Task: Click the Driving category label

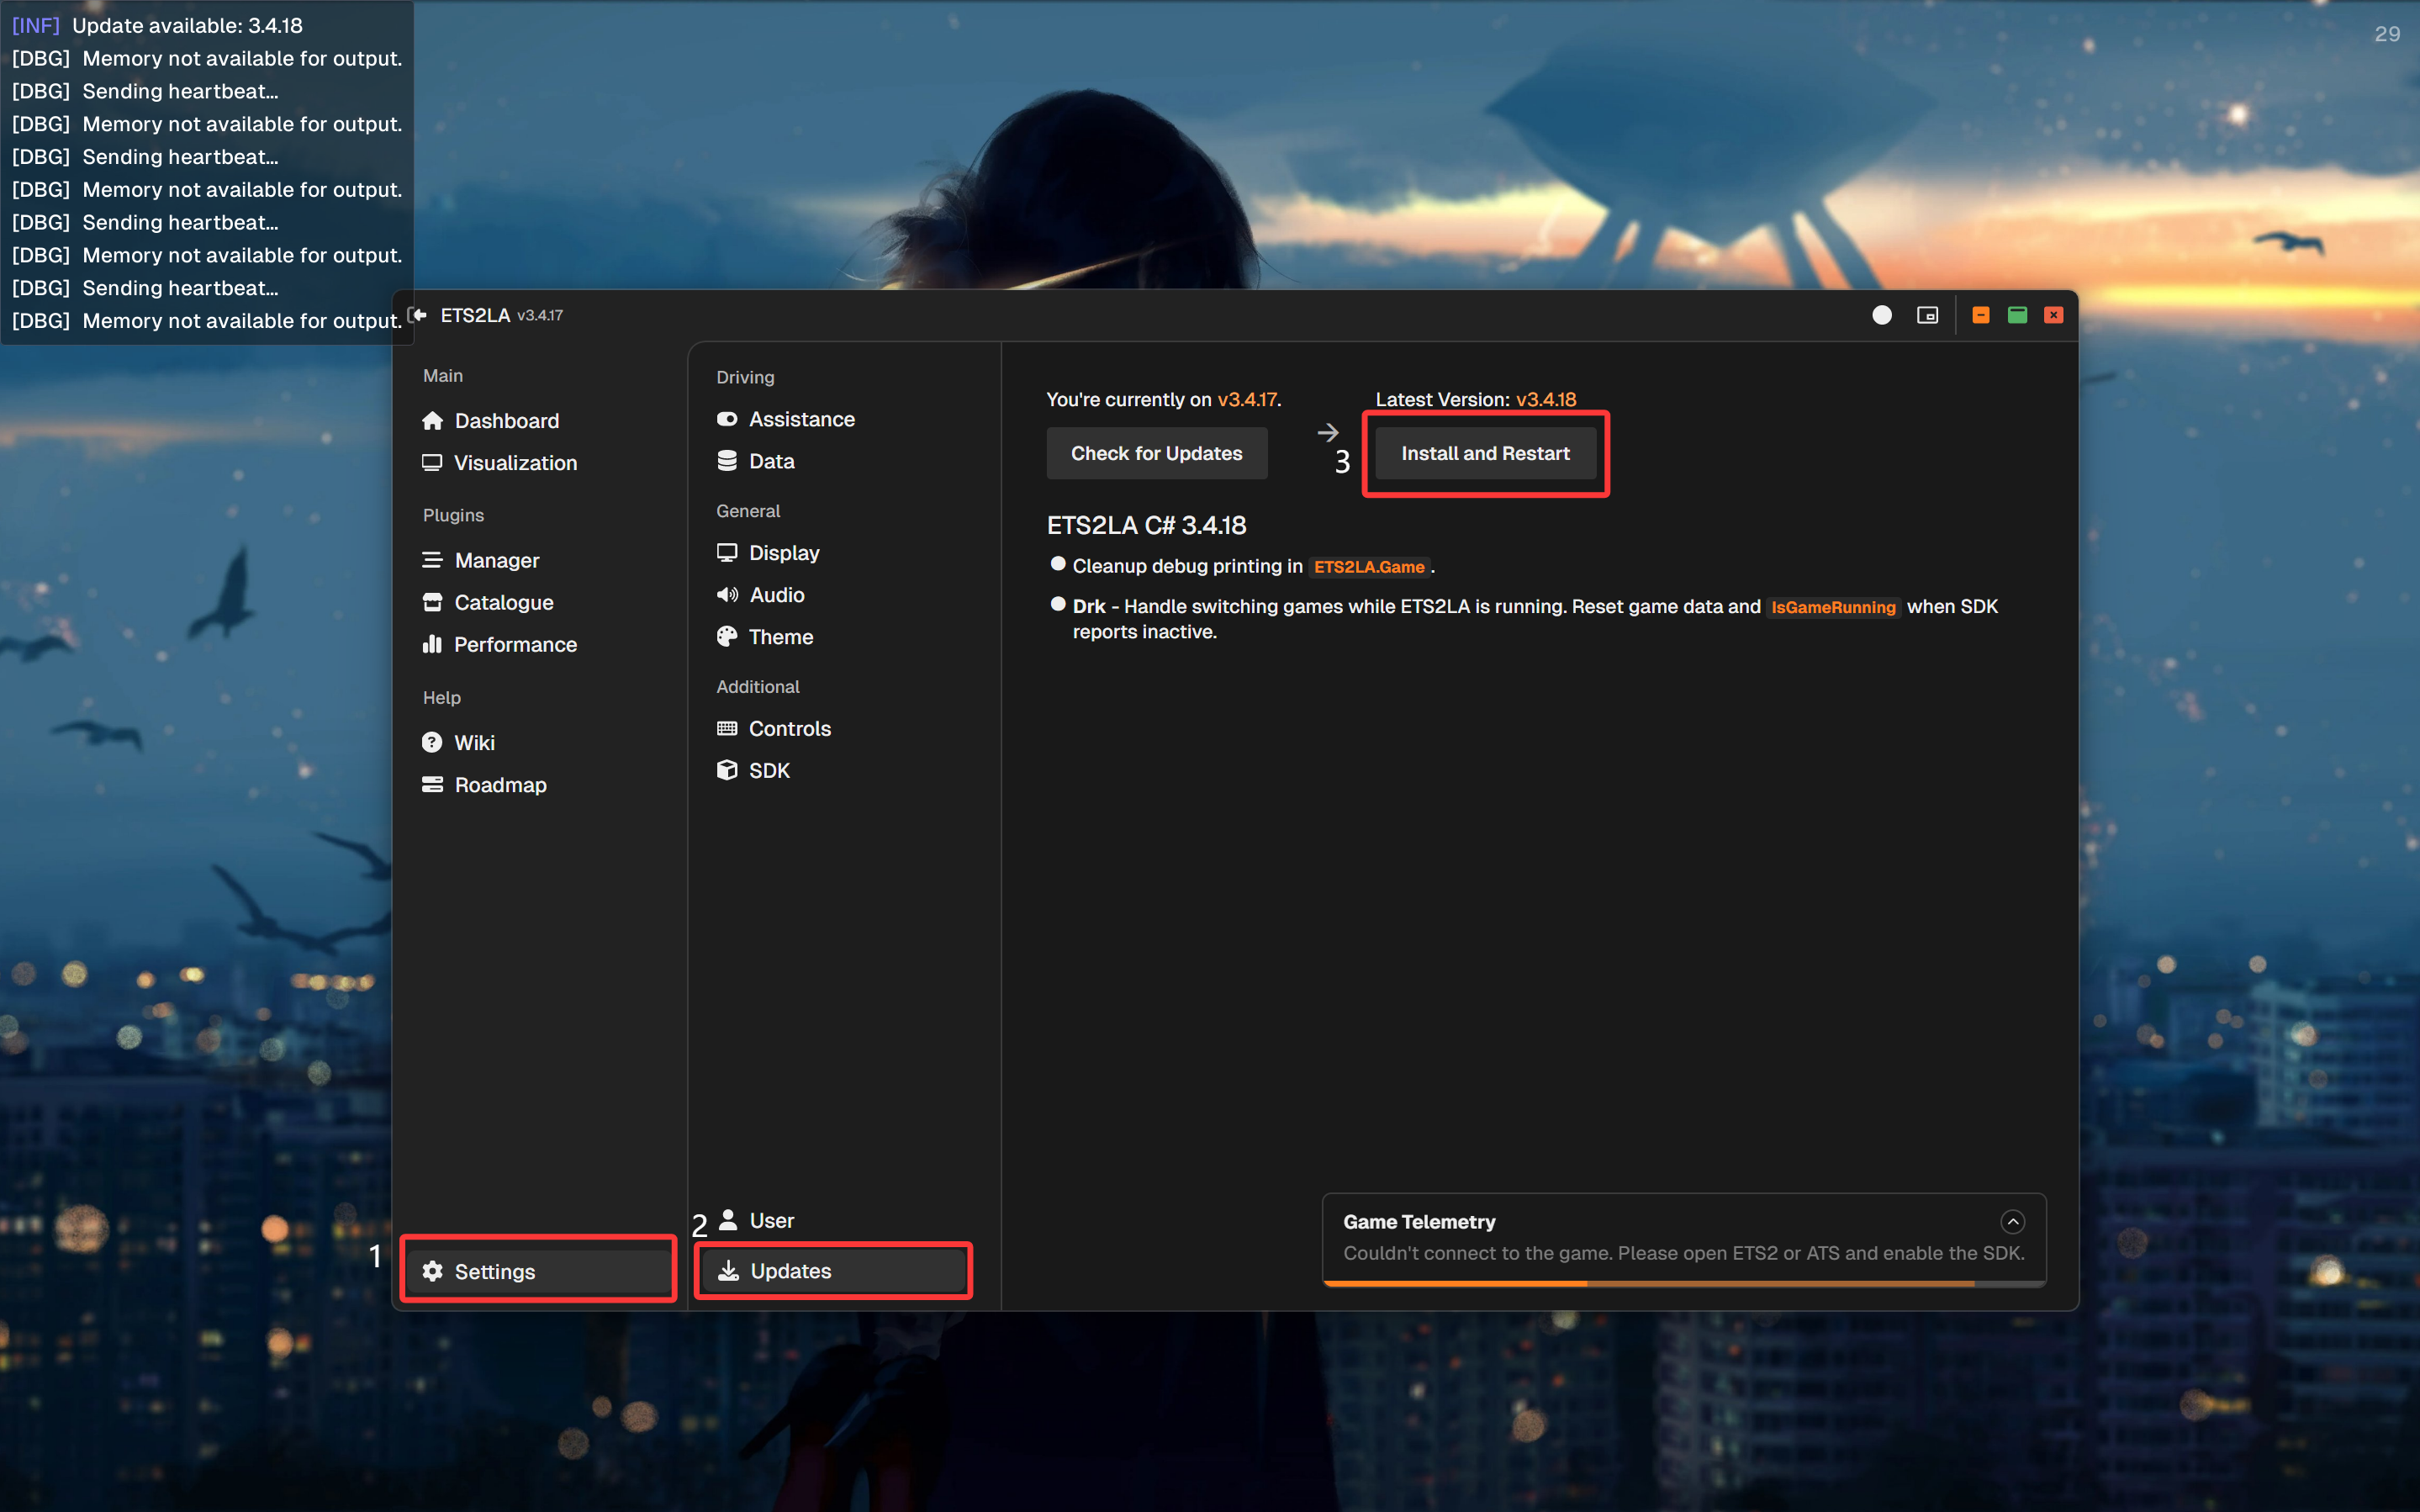Action: click(745, 377)
